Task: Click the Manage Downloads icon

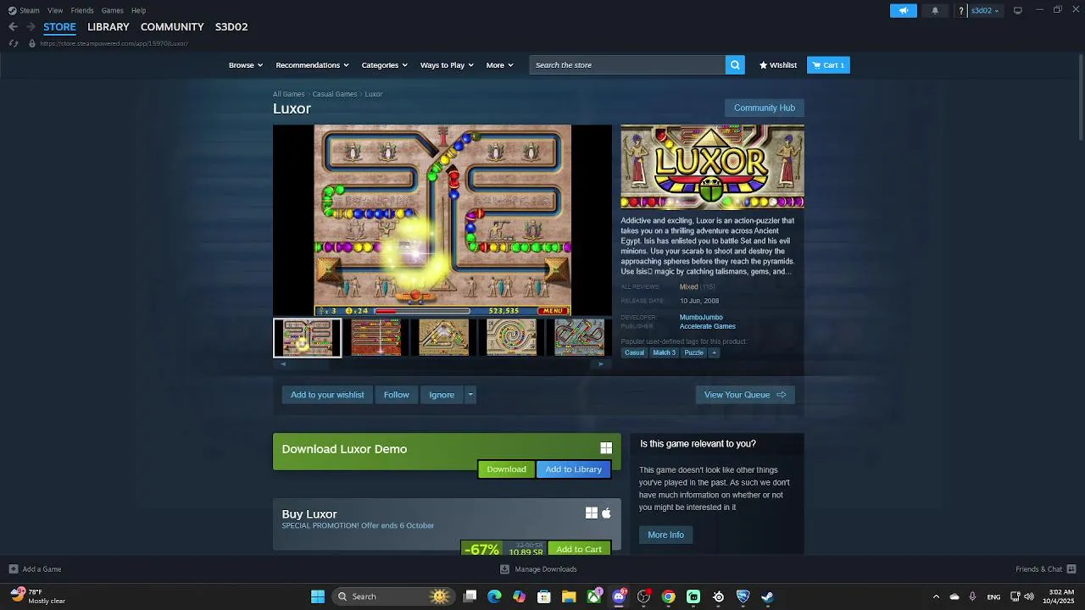Action: (x=505, y=569)
